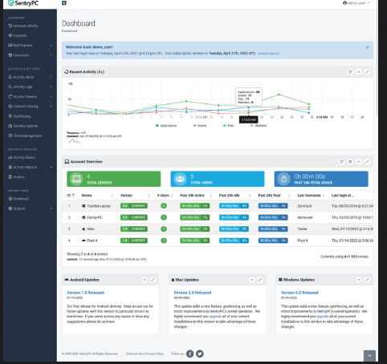The height and width of the screenshot is (364, 387).
Task: Click the scroll-to-top arrow button
Action: (369, 356)
